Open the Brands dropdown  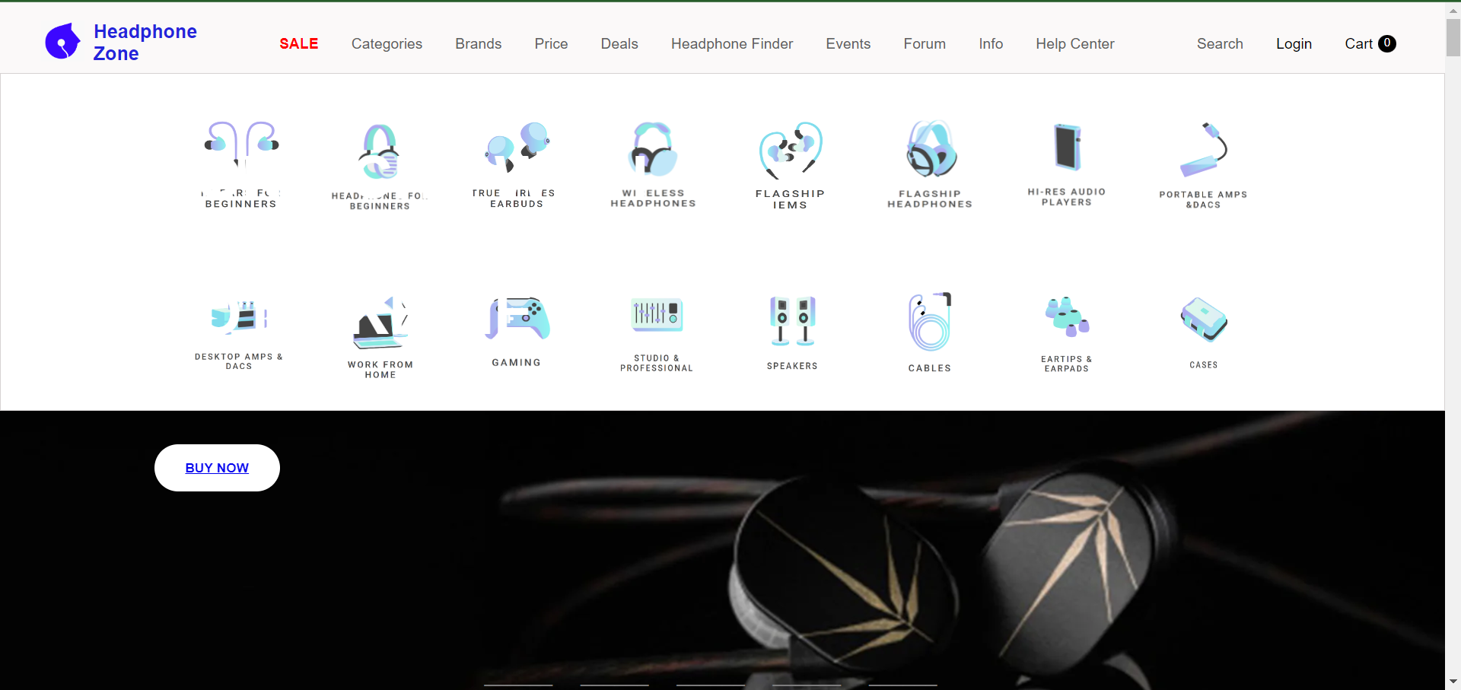coord(478,44)
